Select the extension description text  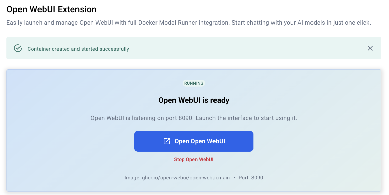point(188,23)
